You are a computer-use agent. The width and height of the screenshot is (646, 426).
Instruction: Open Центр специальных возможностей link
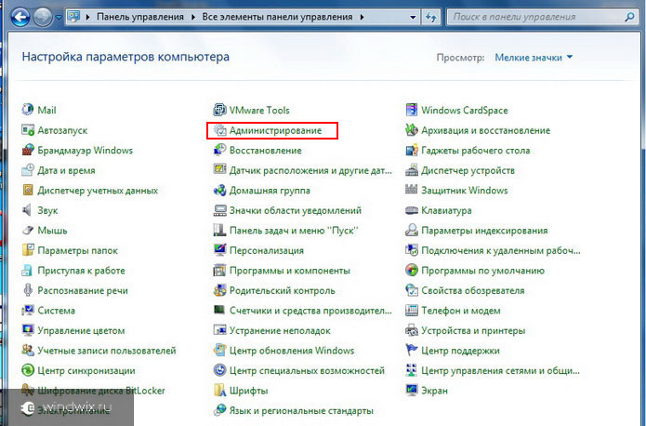pyautogui.click(x=307, y=370)
